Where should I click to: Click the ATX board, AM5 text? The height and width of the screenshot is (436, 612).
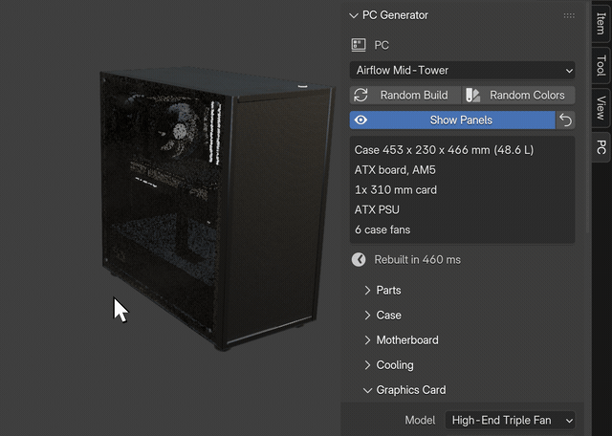(x=395, y=170)
